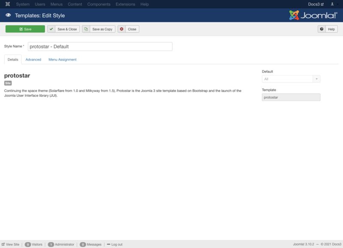Viewport: 343px width, 248px height.
Task: Click the red X close icon
Action: click(122, 29)
